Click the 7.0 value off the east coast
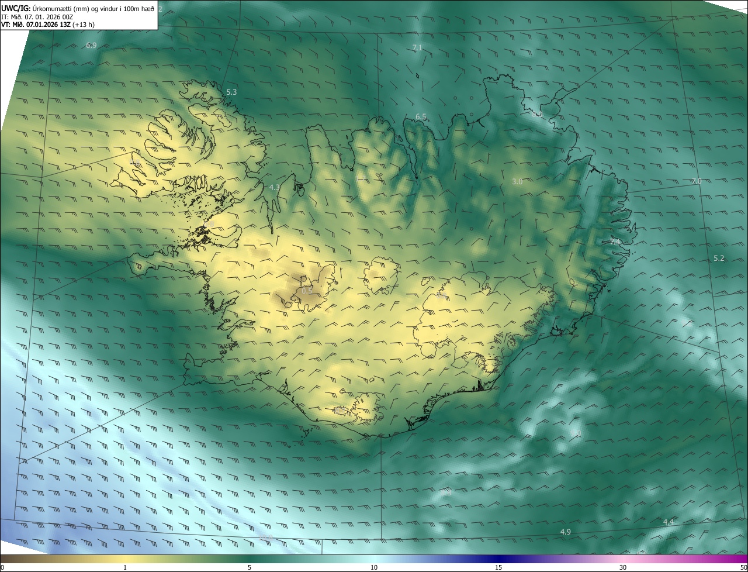This screenshot has width=748, height=572. [696, 181]
